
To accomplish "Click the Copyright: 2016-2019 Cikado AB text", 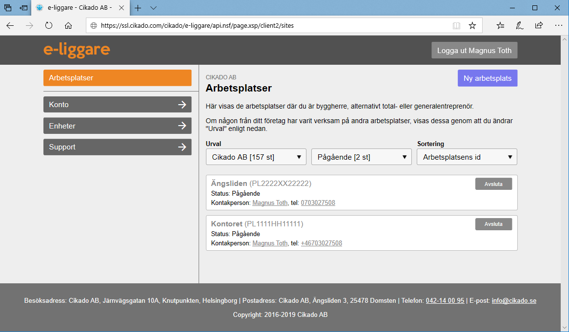I will pos(280,314).
